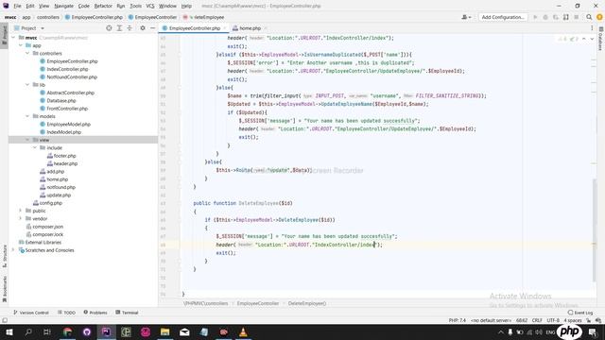Screen dimensions: 605x340
Task: Open the Tools menu
Action: pos(135,6)
